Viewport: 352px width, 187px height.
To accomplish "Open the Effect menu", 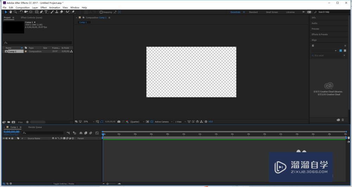I will point(44,7).
